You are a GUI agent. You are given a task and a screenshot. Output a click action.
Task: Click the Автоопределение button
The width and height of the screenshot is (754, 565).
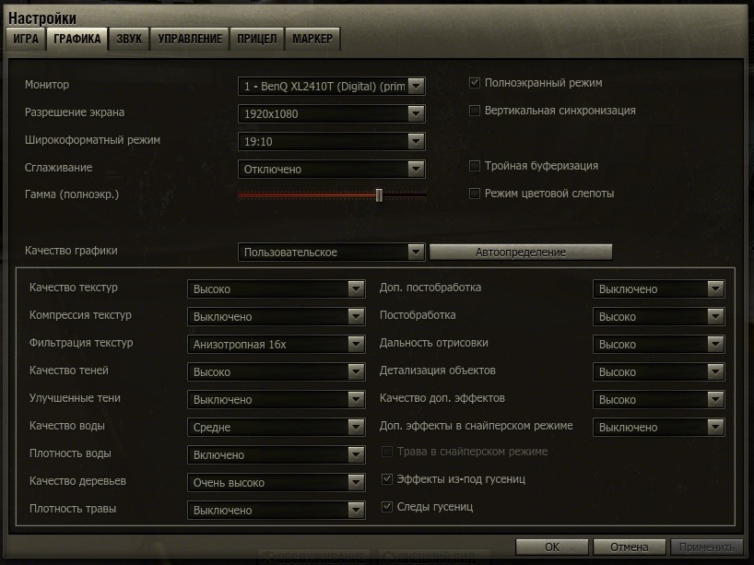pos(521,252)
